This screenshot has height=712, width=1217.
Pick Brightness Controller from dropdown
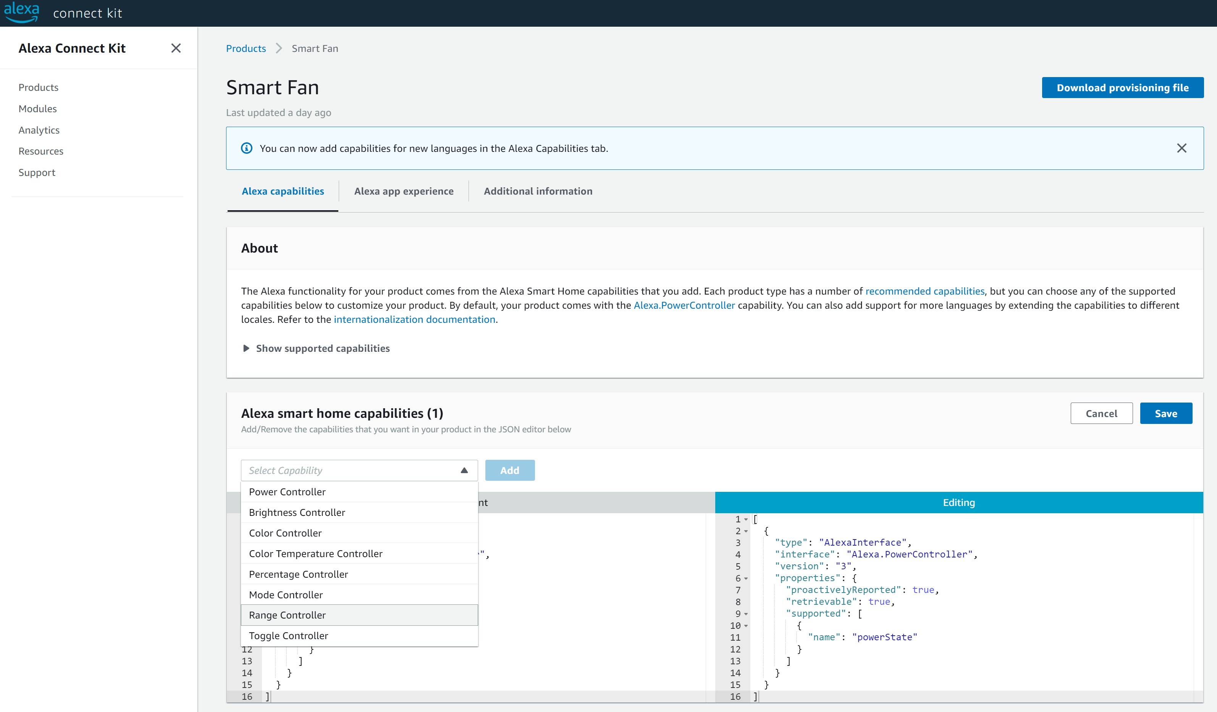[297, 512]
